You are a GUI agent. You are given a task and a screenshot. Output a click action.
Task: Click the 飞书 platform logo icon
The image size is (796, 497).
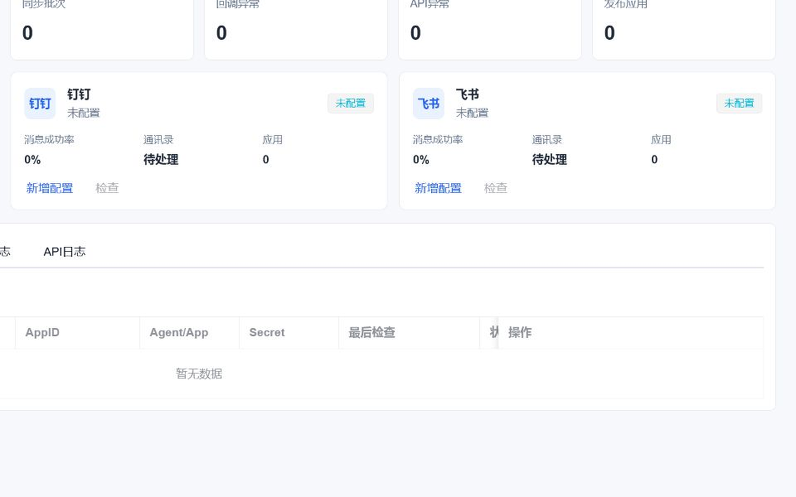click(428, 103)
